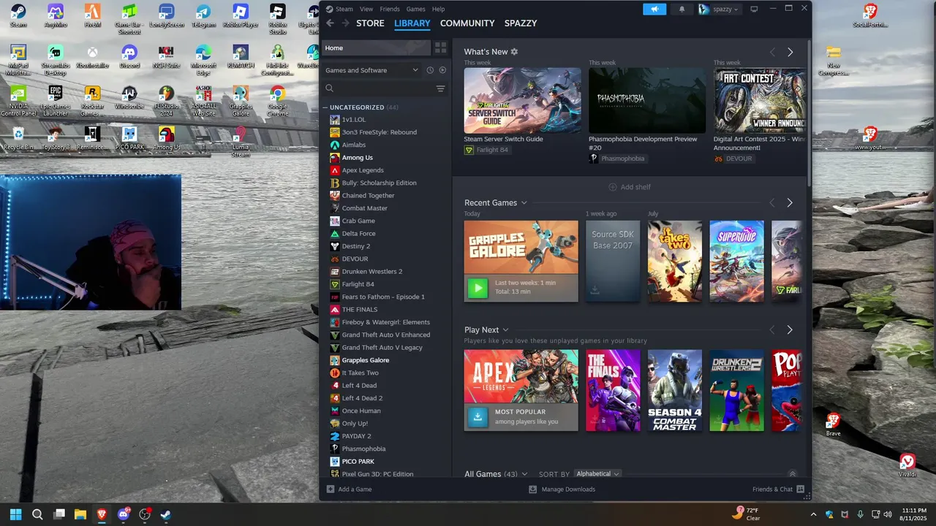The image size is (936, 526).
Task: Open the Games and Software dropdown
Action: [372, 70]
